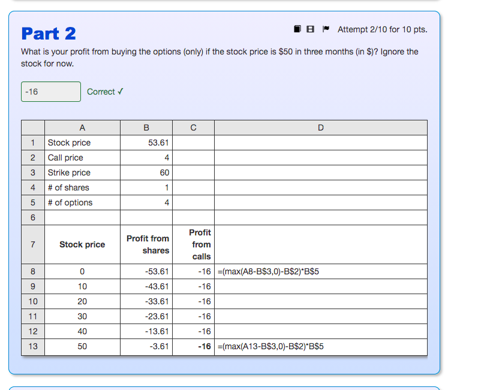The width and height of the screenshot is (484, 390).
Task: Click the formula =(max(A8-B$3,0)-B$2)*B$5
Action: (x=268, y=271)
